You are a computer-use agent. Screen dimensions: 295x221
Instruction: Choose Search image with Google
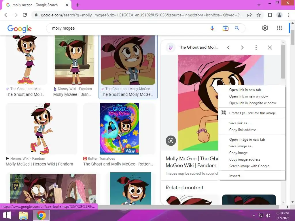pos(252,166)
